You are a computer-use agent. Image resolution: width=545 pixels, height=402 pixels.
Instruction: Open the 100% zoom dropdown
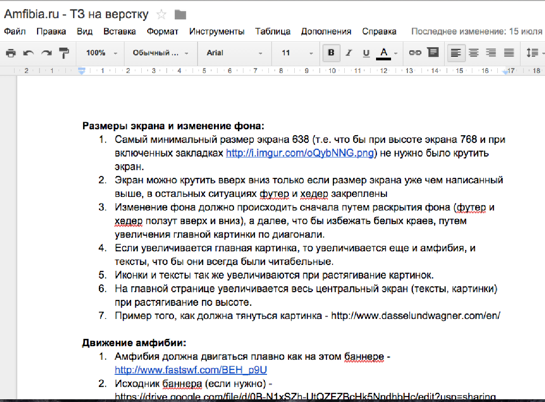click(x=102, y=53)
